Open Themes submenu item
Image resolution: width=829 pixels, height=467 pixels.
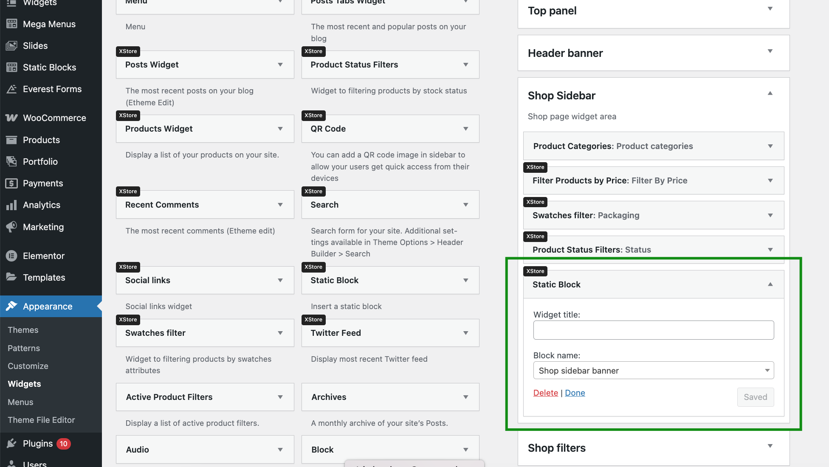23,330
